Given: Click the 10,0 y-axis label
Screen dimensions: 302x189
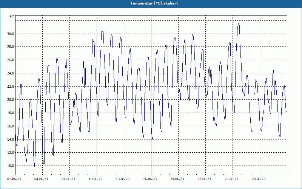Looking at the screenshot, I should point(11,166).
